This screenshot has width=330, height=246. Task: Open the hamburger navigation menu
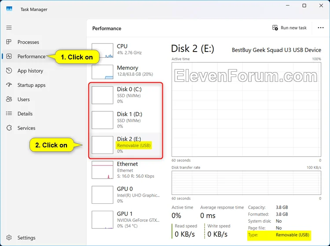tap(9, 28)
